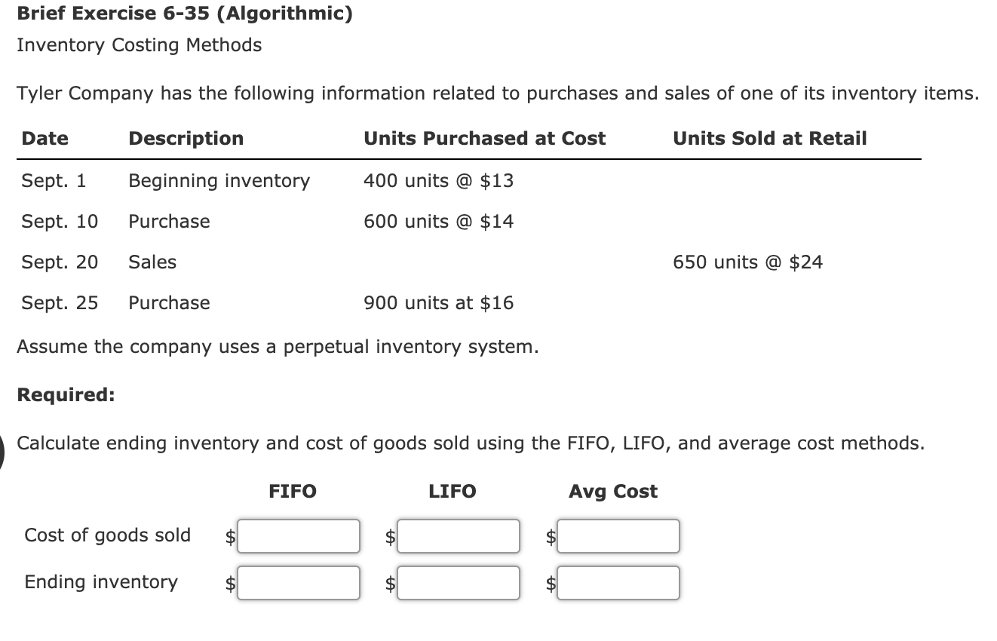Image resolution: width=997 pixels, height=641 pixels.
Task: Click the Units Purchased at Cost header
Action: pos(484,138)
